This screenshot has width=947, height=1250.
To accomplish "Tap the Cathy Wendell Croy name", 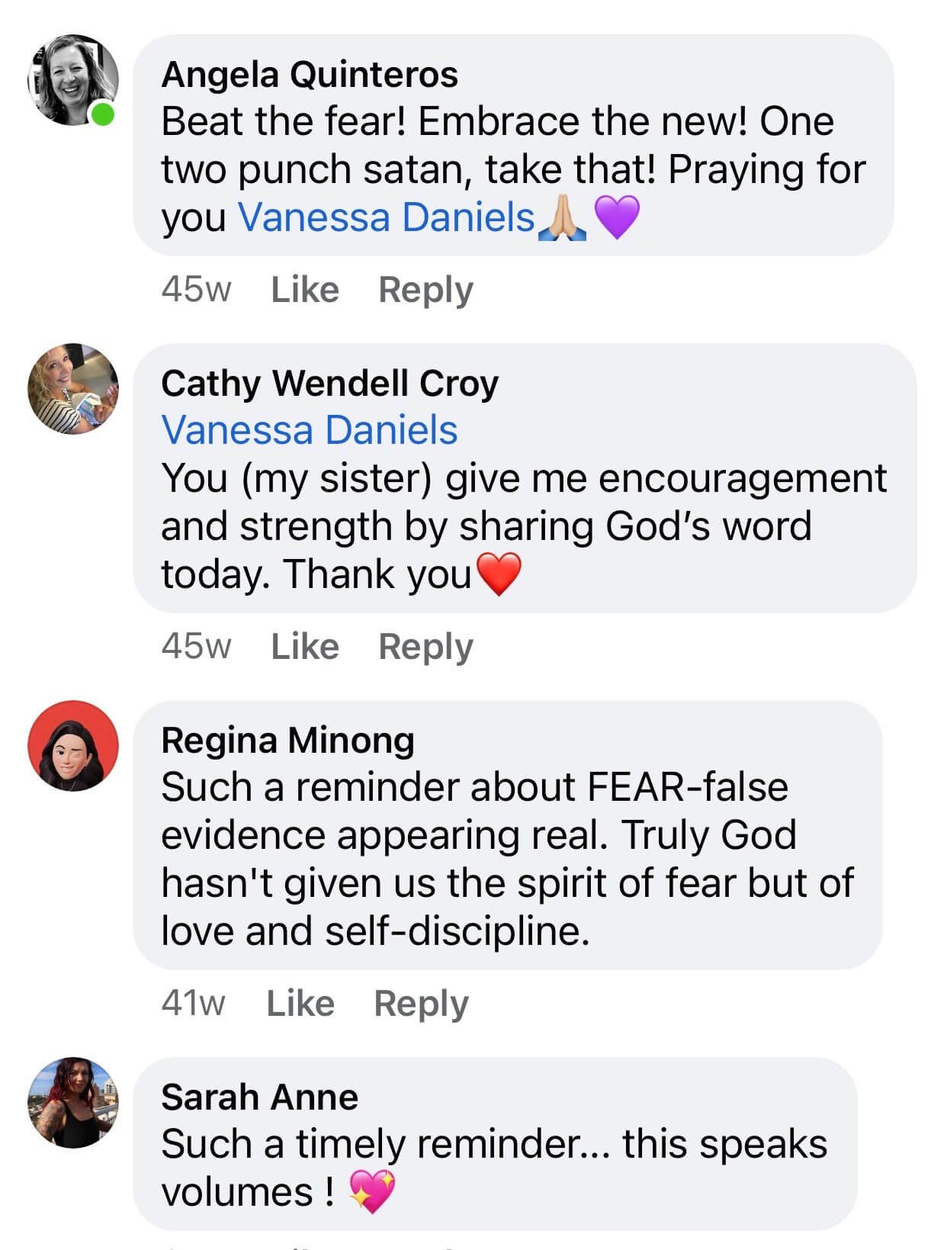I will click(x=329, y=383).
